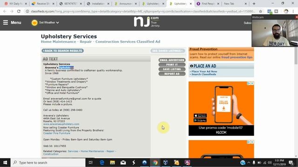The height and width of the screenshot is (167, 298).
Task: Switch to NY Daily News tab
Action: 16,4
